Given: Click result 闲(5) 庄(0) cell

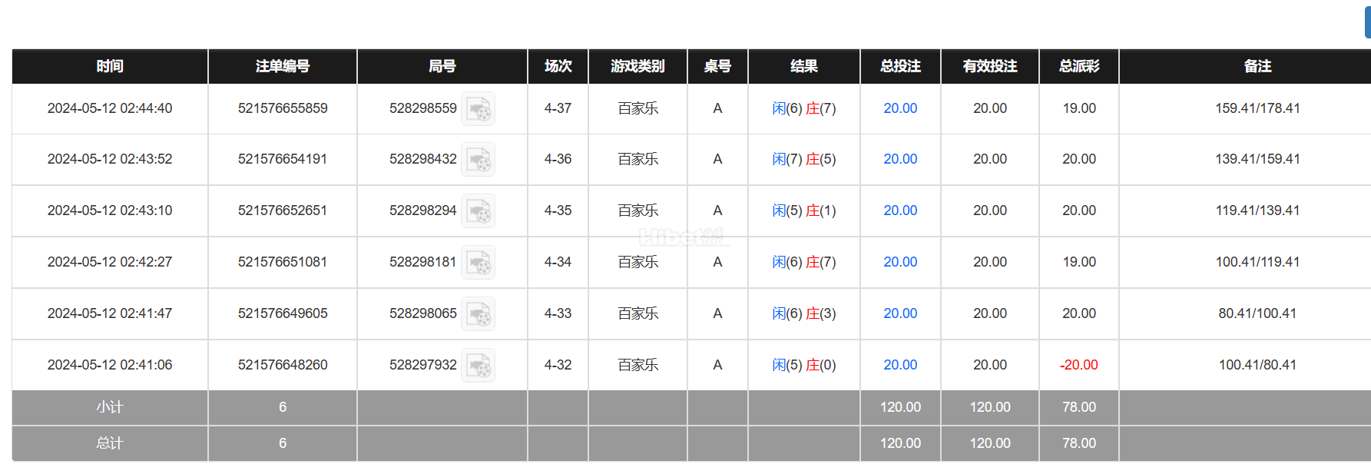Looking at the screenshot, I should (804, 365).
